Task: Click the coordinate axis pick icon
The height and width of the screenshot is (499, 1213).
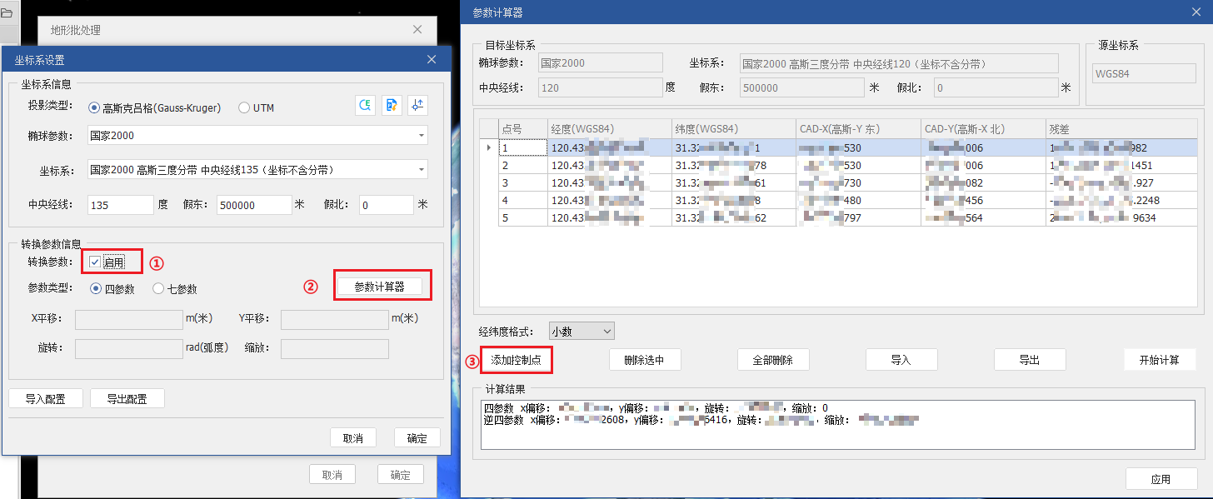Action: [418, 105]
